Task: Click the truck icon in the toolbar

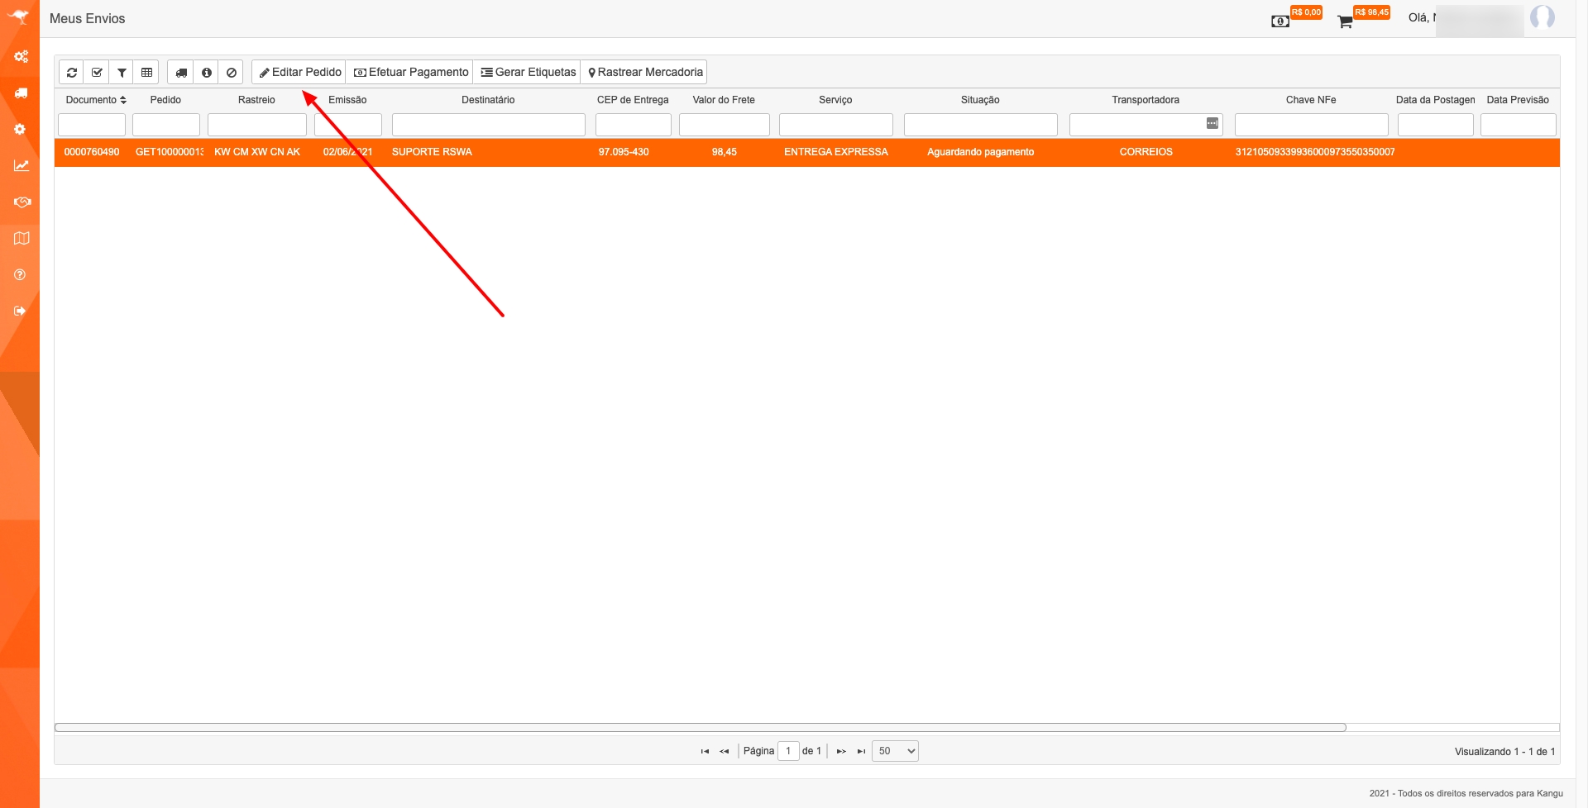Action: coord(181,73)
